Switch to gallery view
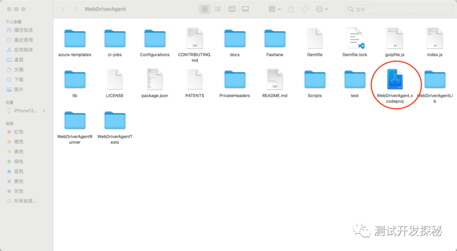Viewport: 457px width, 251px height. (x=245, y=9)
